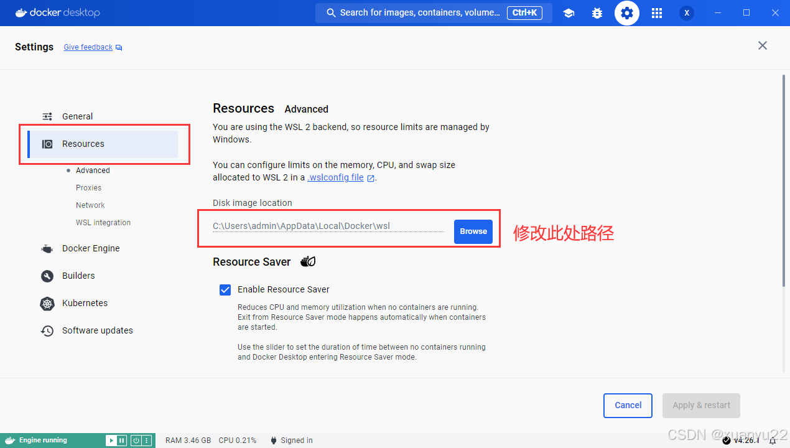Open Builders settings section

click(x=103, y=276)
